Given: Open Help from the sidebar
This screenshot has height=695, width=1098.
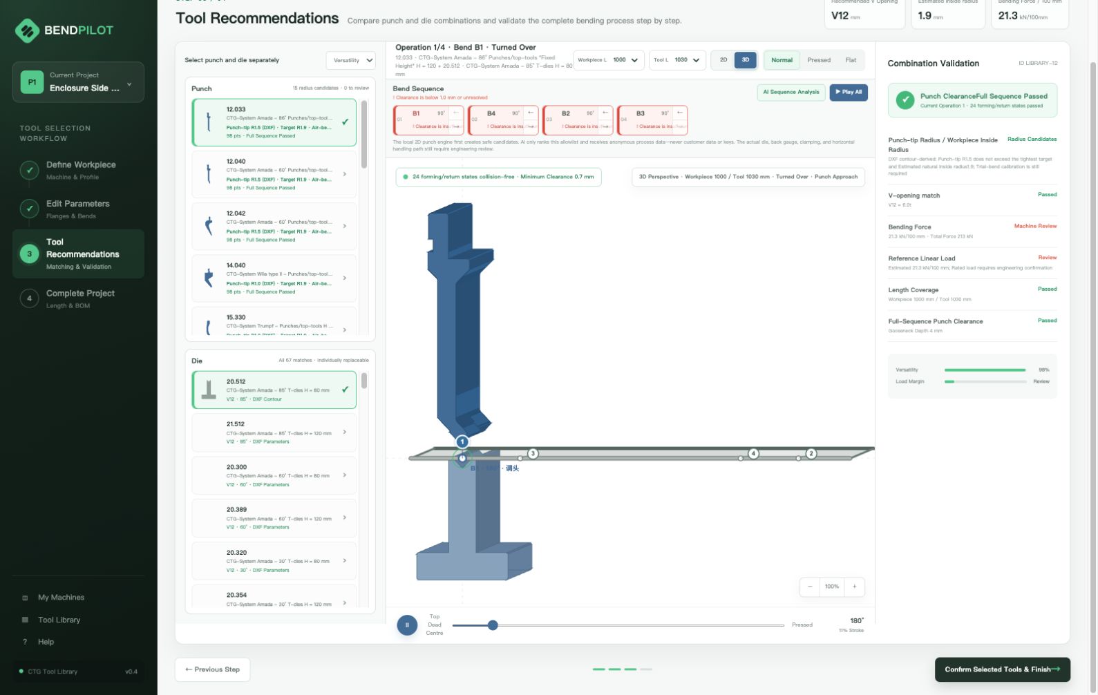Looking at the screenshot, I should click(46, 642).
